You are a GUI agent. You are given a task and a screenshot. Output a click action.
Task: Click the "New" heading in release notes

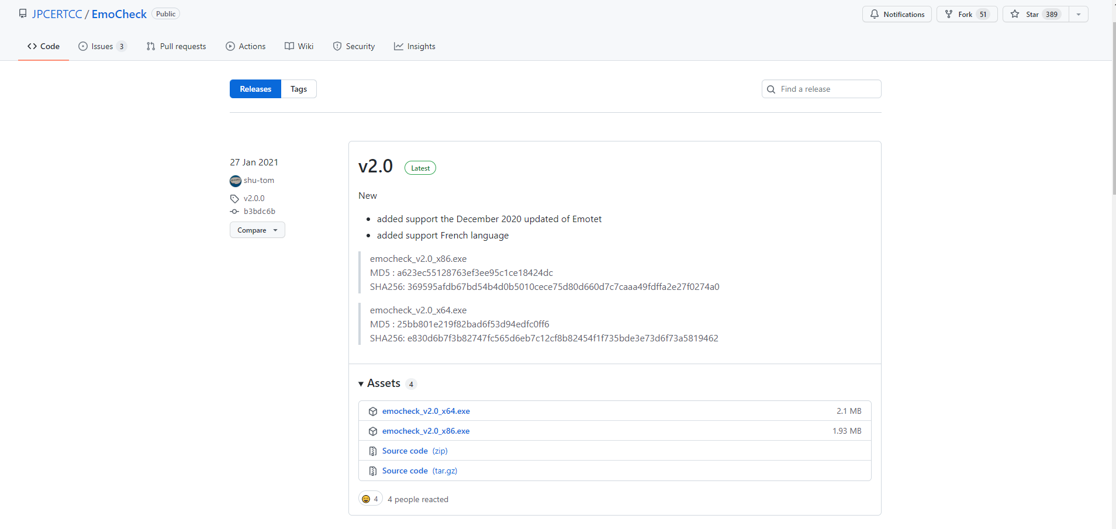(368, 195)
